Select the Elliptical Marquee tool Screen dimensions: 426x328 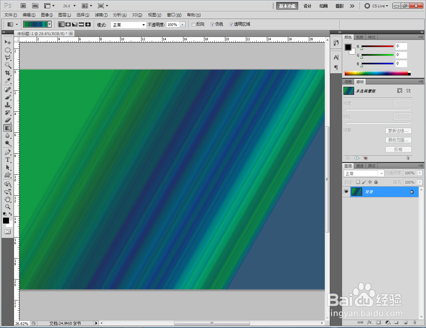tap(8, 50)
